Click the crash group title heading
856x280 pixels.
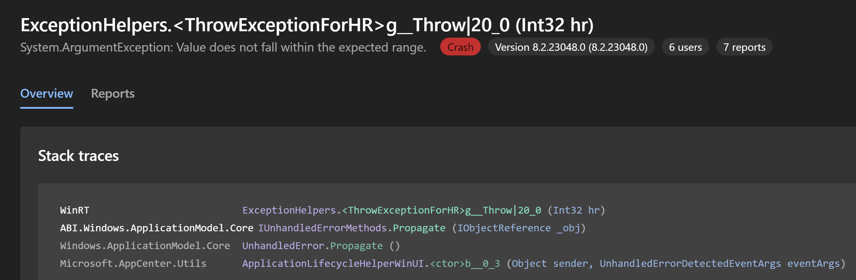[308, 25]
